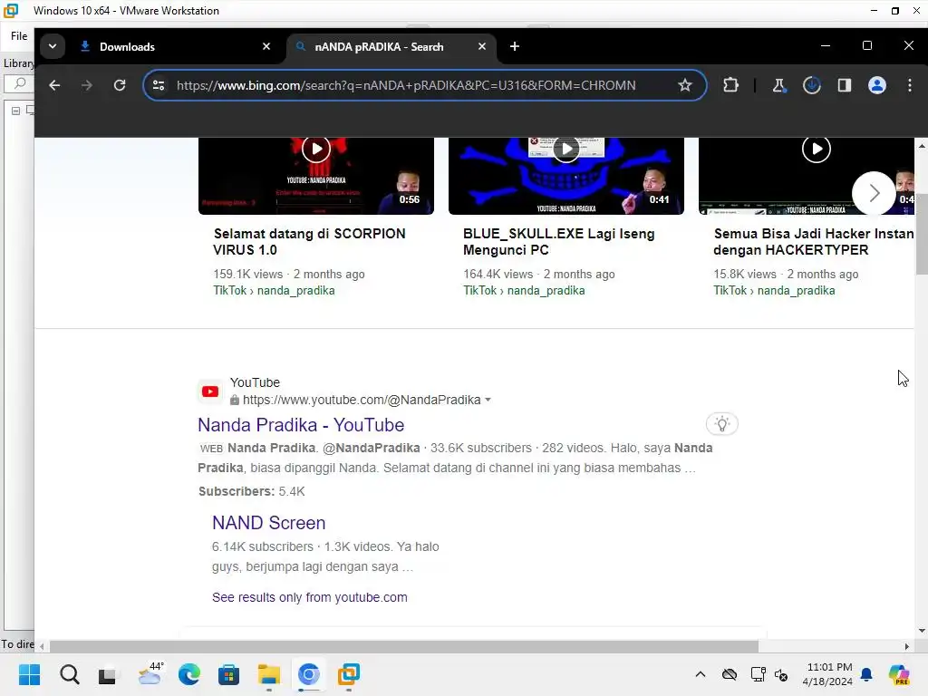This screenshot has height=696, width=928.
Task: Play the HACKERTYPER video
Action: pos(817,150)
